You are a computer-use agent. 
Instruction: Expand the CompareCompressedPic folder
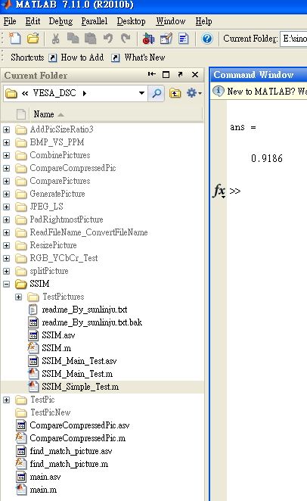6,168
